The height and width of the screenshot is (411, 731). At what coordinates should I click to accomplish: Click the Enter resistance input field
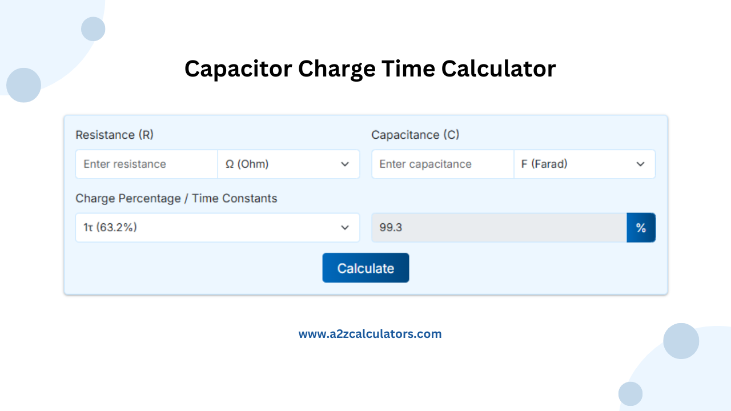coord(146,164)
